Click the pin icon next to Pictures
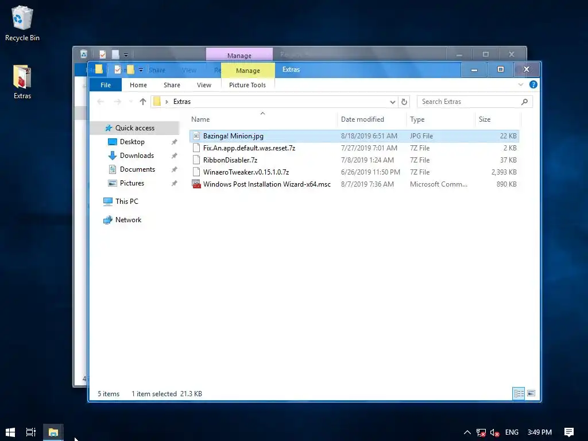This screenshot has width=588, height=441. click(x=174, y=183)
